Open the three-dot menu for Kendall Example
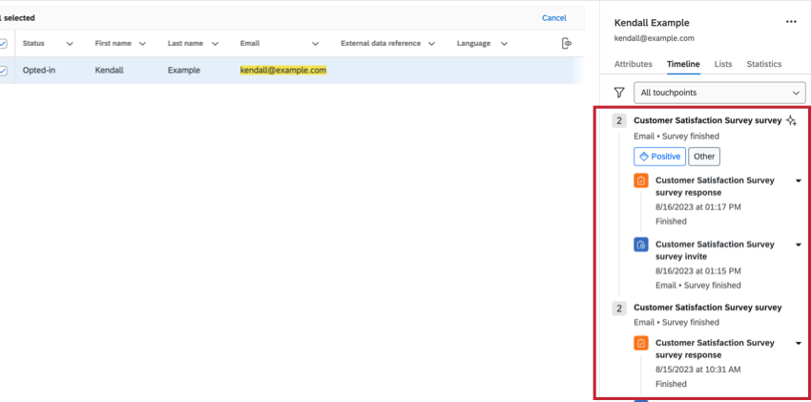811x402 pixels. point(791,22)
